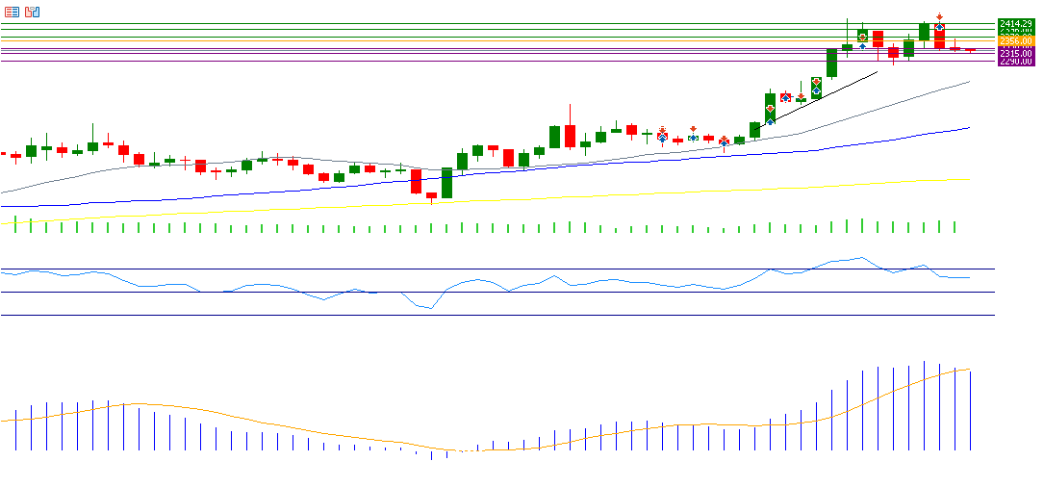Click the red-and-blue chart icon at top-left
The width and height of the screenshot is (1044, 487).
(33, 12)
